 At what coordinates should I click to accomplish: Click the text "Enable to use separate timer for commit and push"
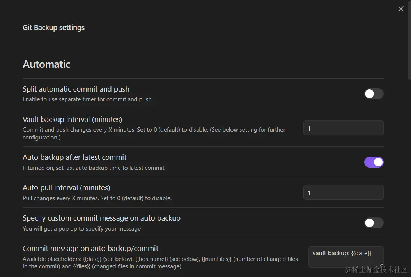tap(87, 99)
